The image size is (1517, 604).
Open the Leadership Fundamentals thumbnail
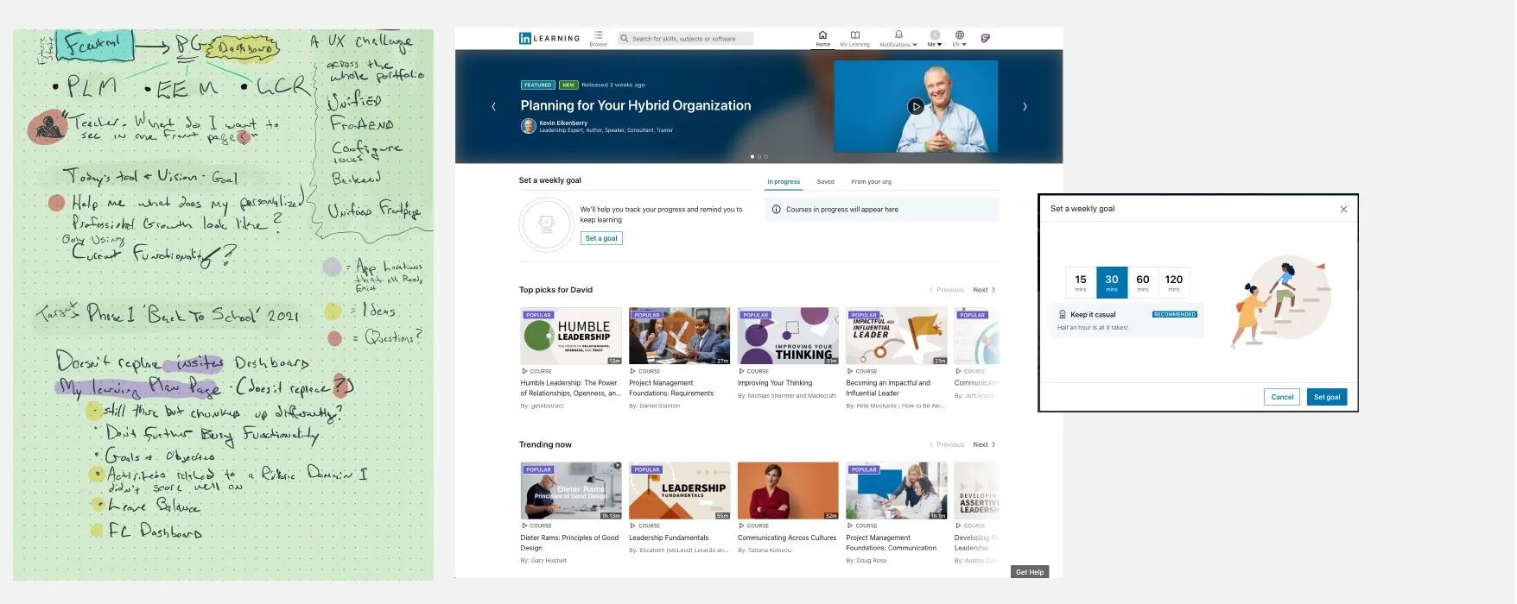click(x=679, y=490)
